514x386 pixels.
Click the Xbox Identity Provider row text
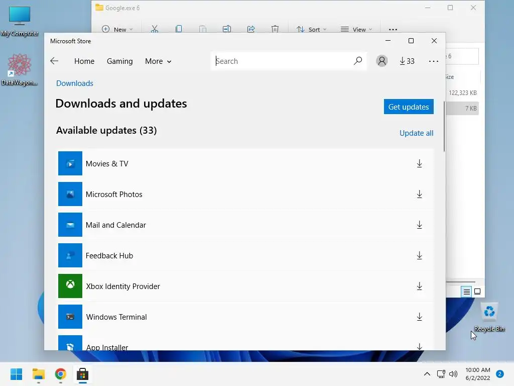coord(123,286)
